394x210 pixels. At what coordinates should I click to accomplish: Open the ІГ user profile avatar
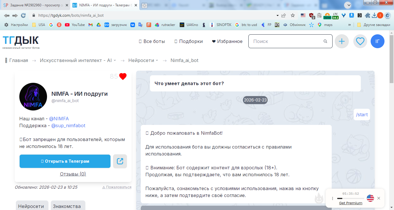pyautogui.click(x=378, y=41)
